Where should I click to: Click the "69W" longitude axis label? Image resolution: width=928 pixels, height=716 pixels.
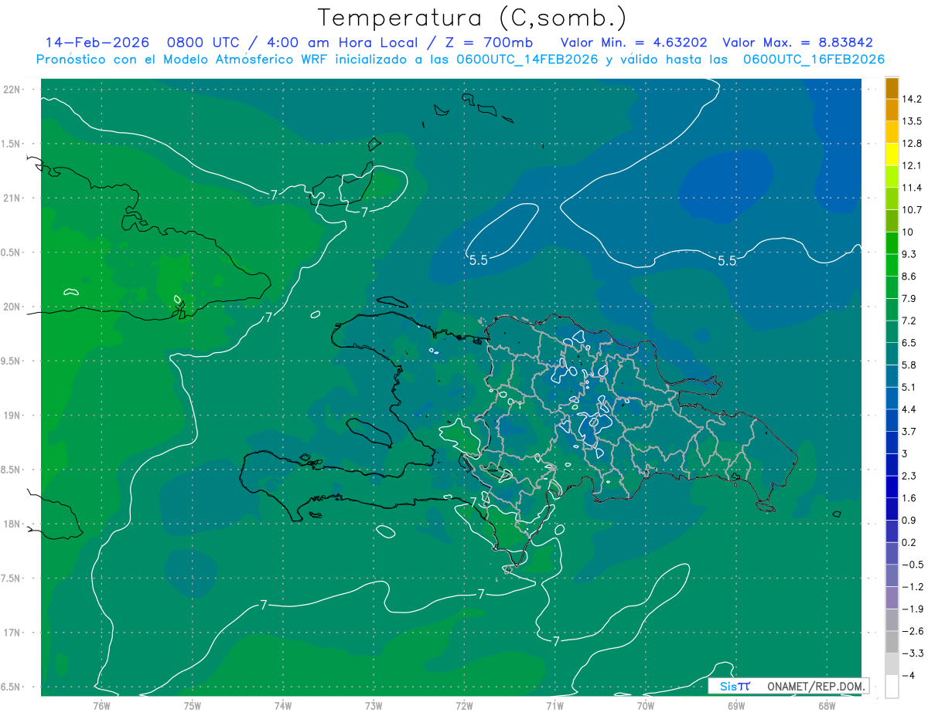click(x=735, y=706)
